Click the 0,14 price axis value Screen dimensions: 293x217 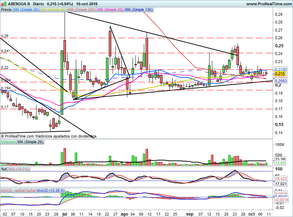[x=279, y=133]
